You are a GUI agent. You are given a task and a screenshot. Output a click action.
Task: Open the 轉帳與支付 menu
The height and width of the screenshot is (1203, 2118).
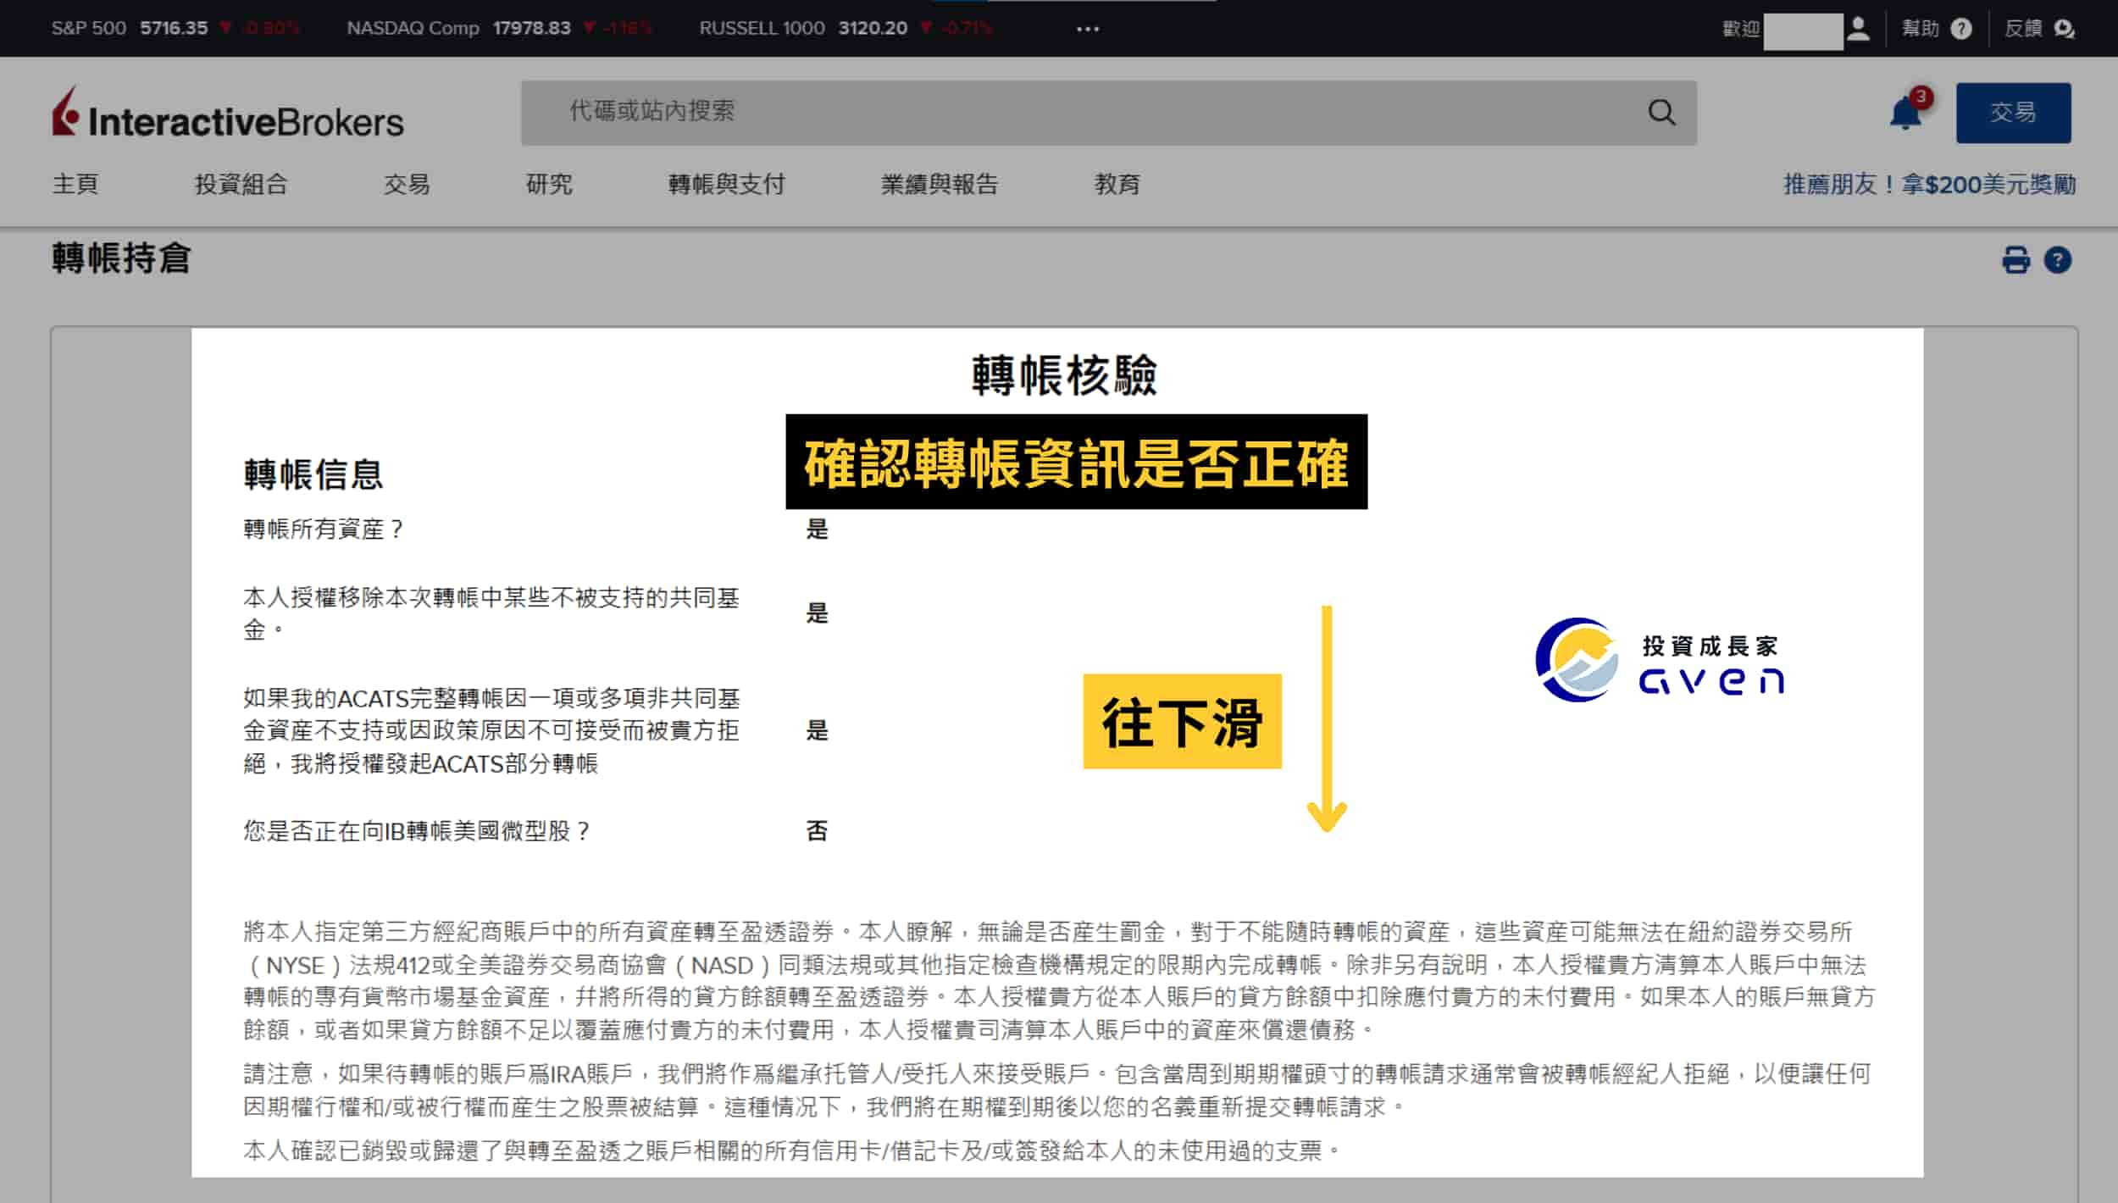[x=727, y=184]
